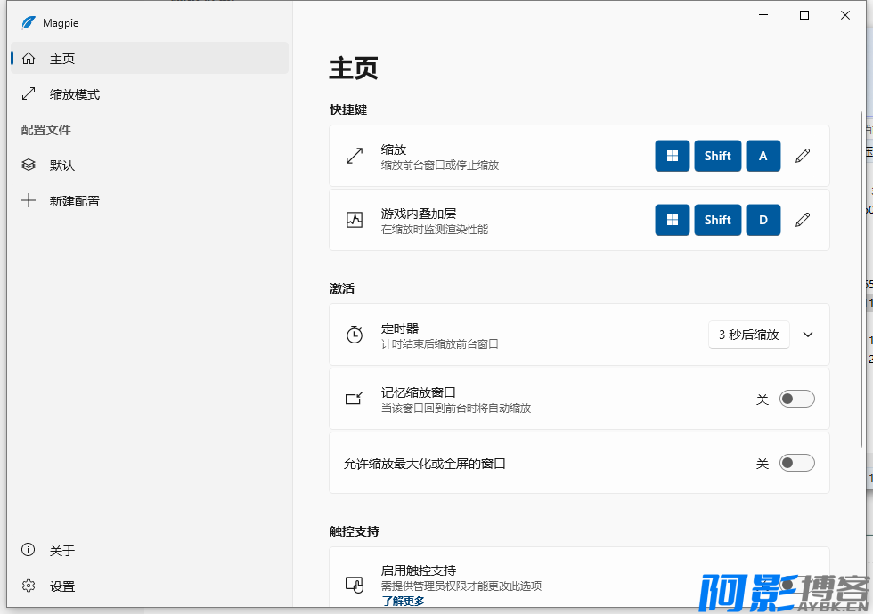Image resolution: width=873 pixels, height=614 pixels.
Task: Click the stopwatch icon in 定时器 row
Action: (355, 335)
